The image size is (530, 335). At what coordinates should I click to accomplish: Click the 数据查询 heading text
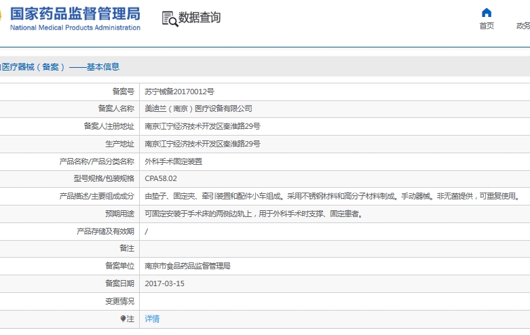coord(200,17)
